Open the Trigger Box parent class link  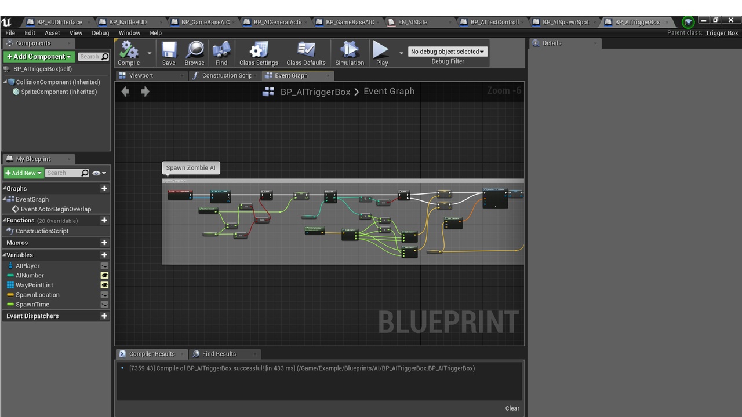(722, 33)
